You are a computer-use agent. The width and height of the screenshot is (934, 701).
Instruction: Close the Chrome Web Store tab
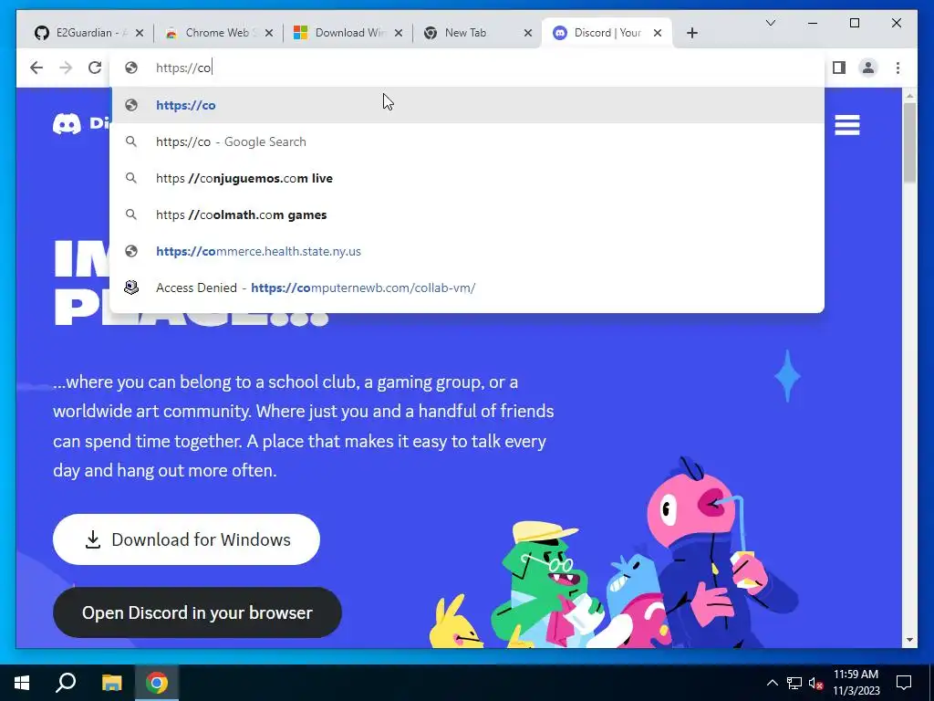coord(269,33)
